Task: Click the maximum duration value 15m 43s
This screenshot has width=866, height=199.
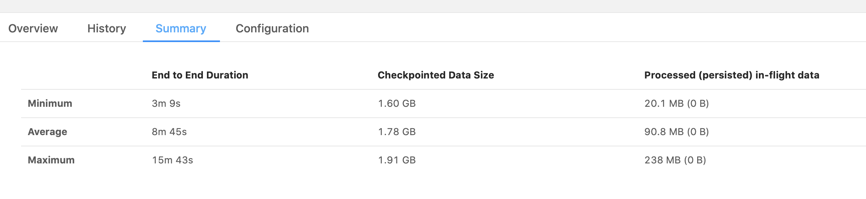Action: 172,160
